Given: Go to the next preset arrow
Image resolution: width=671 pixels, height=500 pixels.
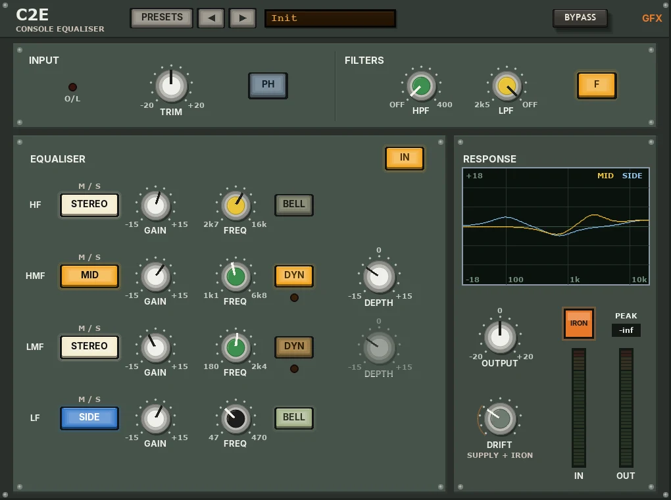Looking at the screenshot, I should 243,18.
